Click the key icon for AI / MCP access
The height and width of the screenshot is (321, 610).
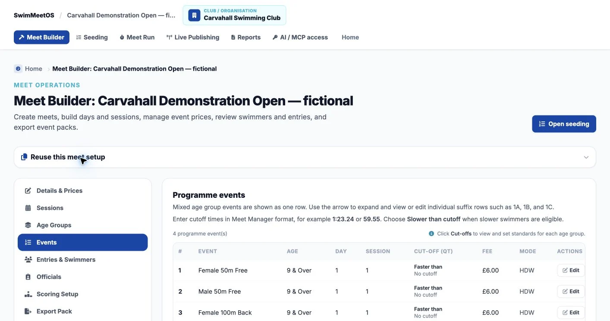point(275,37)
